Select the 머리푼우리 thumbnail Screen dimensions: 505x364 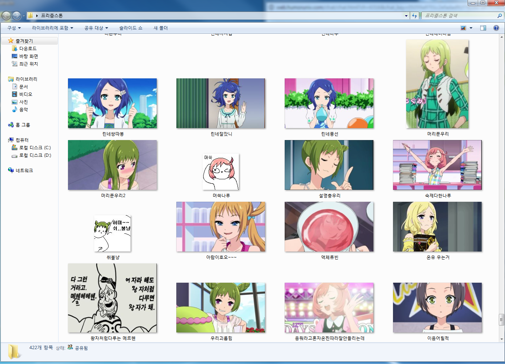(x=437, y=84)
